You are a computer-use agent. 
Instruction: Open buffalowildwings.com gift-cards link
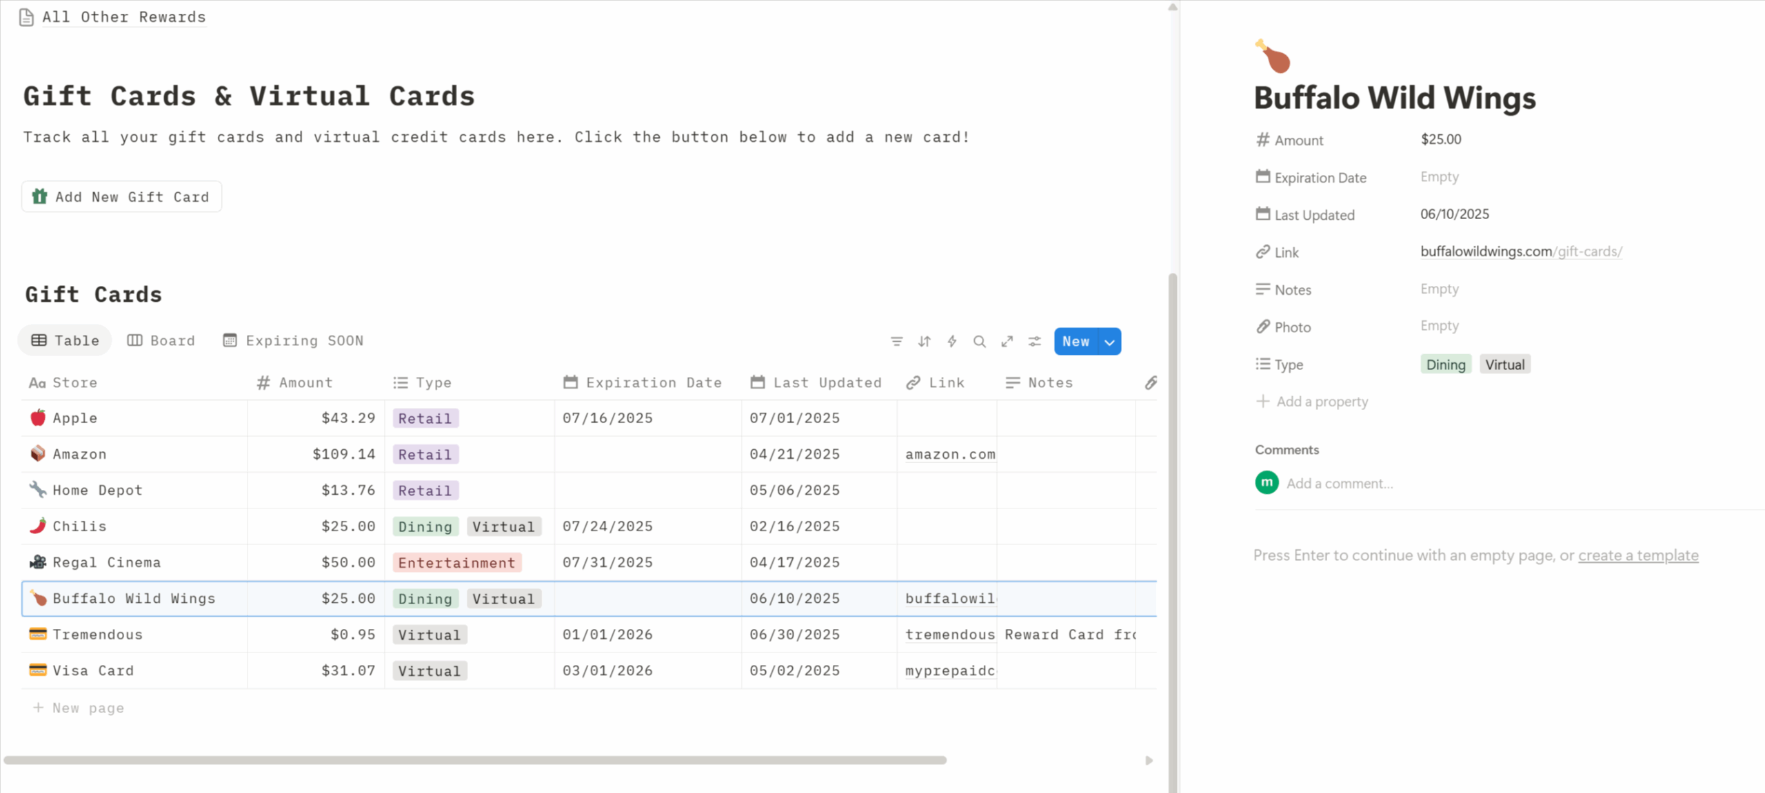tap(1521, 251)
